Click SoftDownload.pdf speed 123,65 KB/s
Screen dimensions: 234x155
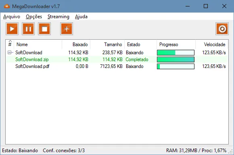[x=214, y=66]
